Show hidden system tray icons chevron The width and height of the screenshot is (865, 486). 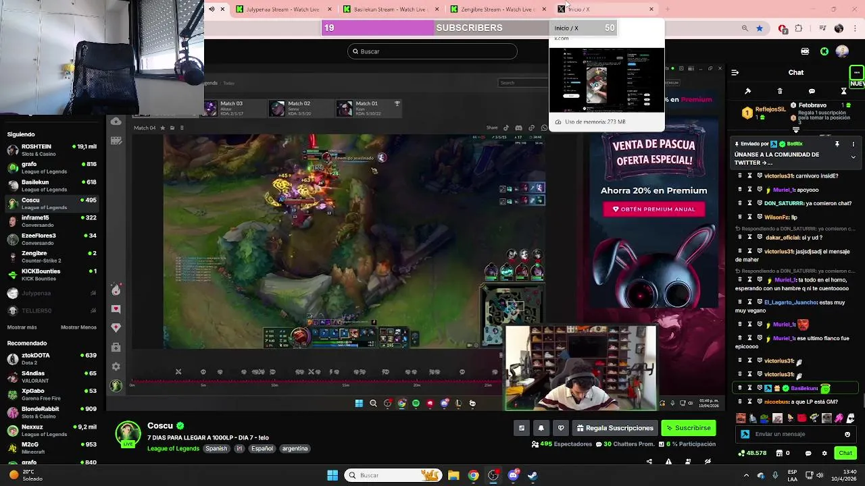(746, 475)
